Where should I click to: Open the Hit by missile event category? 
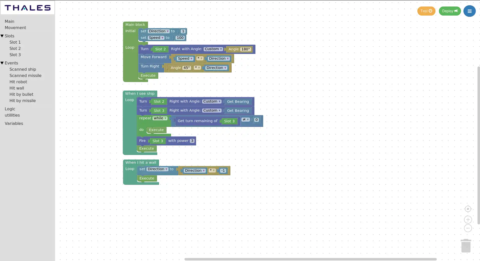(23, 101)
